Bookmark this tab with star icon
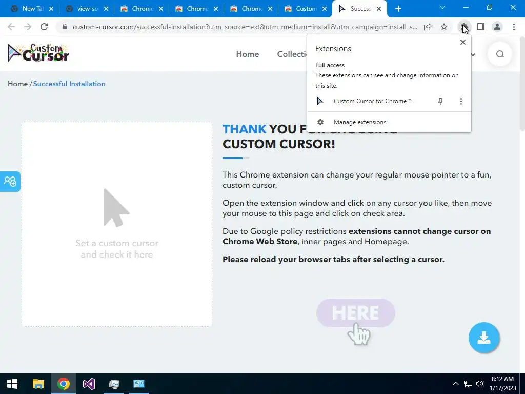Image resolution: width=525 pixels, height=394 pixels. (x=444, y=27)
